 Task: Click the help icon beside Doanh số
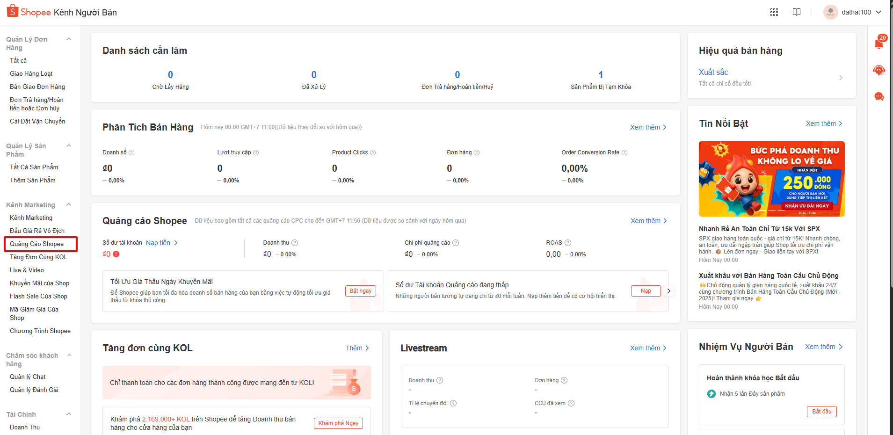pos(131,152)
